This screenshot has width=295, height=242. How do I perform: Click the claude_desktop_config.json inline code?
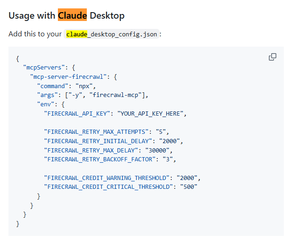click(112, 34)
